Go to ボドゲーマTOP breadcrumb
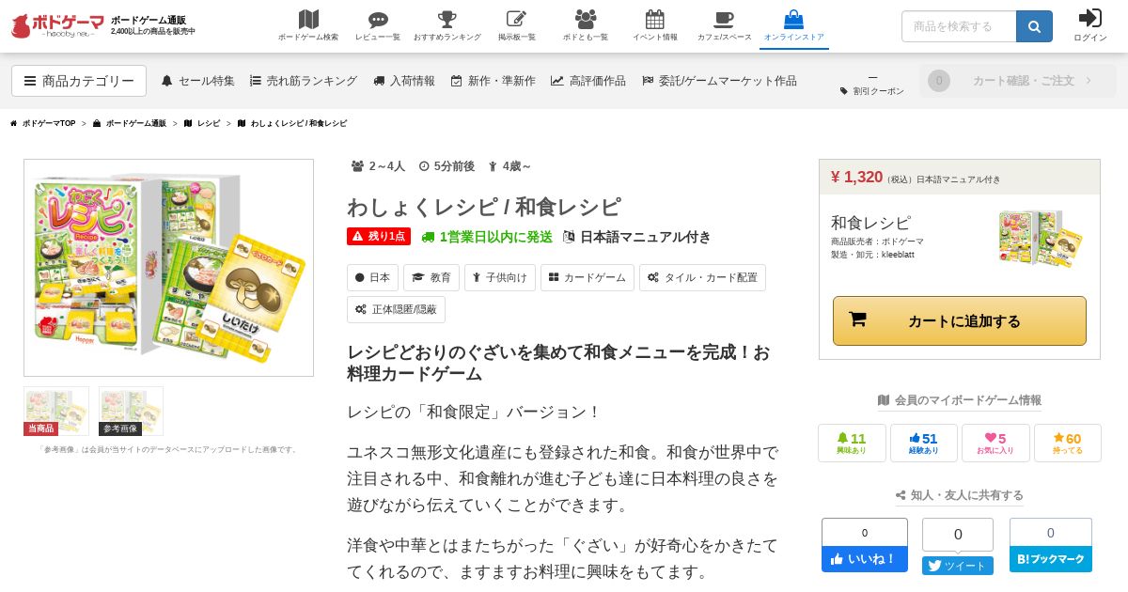 click(43, 123)
